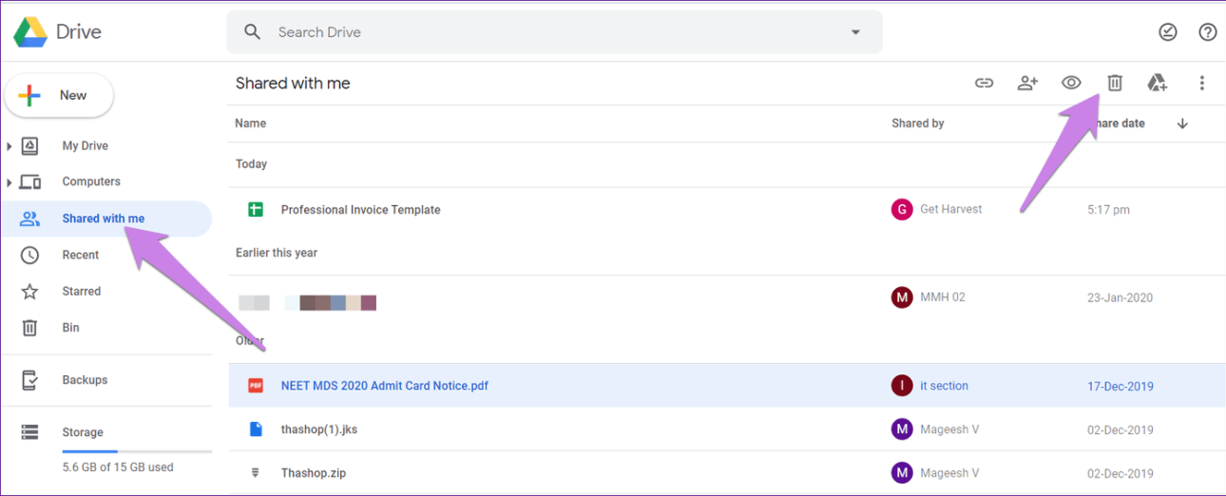
Task: Open the More actions three-dot menu
Action: [x=1201, y=84]
